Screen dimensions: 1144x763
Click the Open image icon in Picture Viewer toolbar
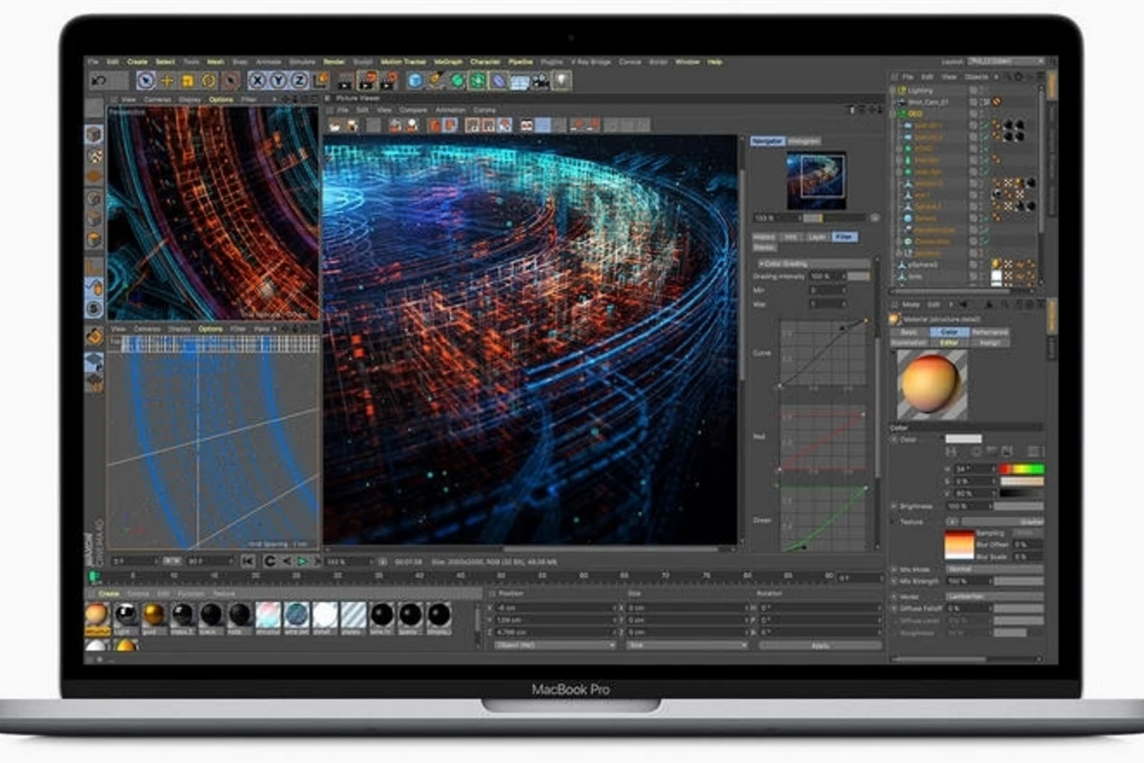[x=333, y=125]
